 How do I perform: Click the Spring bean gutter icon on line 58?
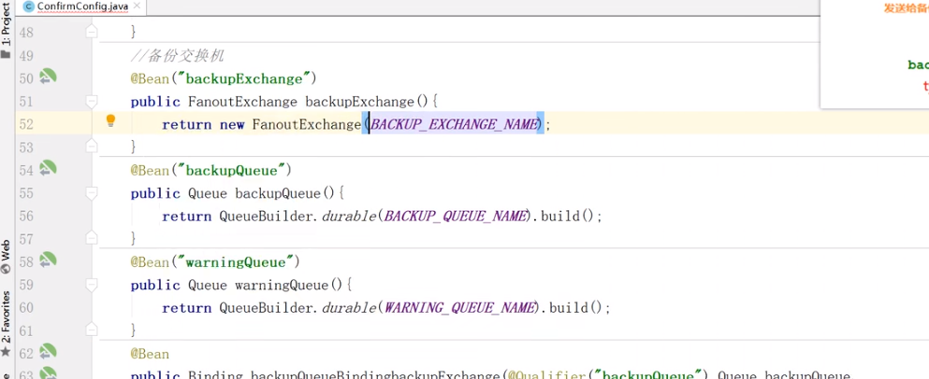point(48,260)
